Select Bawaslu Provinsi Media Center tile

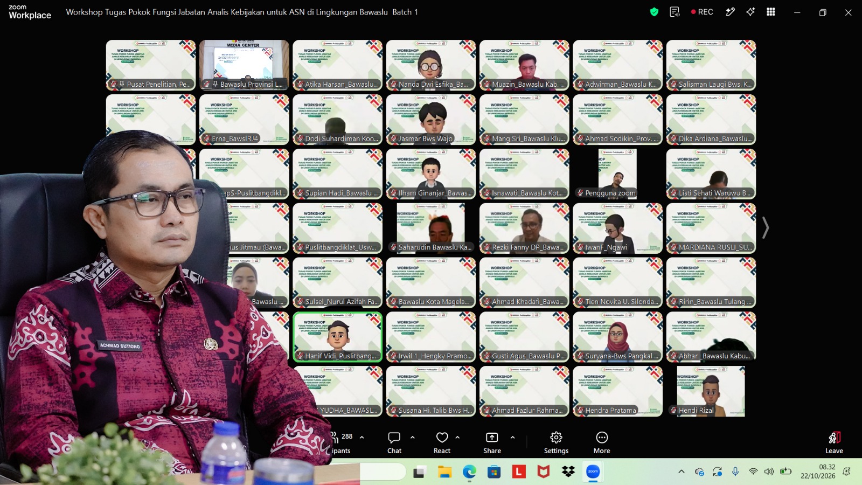[x=244, y=65]
